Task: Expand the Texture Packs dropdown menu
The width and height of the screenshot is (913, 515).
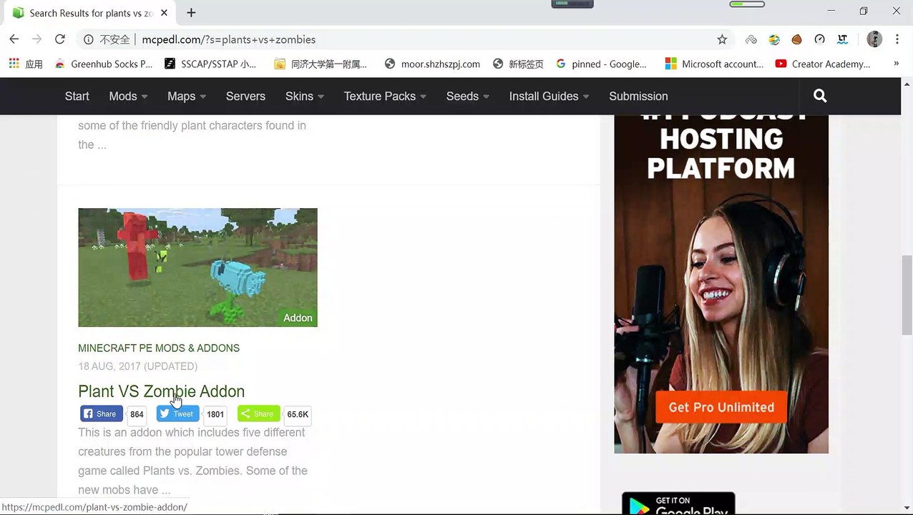Action: (385, 96)
